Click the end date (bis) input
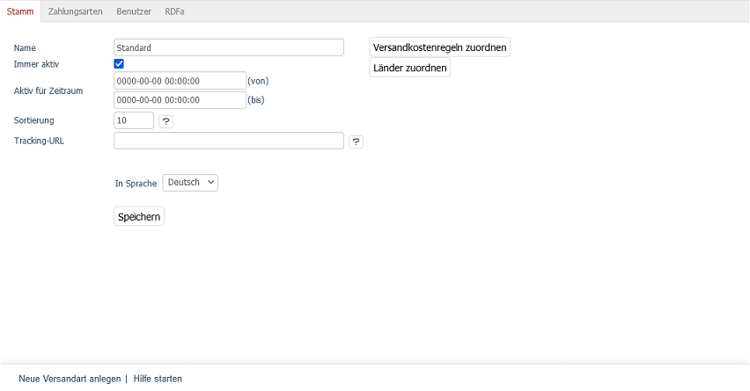Image resolution: width=750 pixels, height=391 pixels. (x=180, y=100)
